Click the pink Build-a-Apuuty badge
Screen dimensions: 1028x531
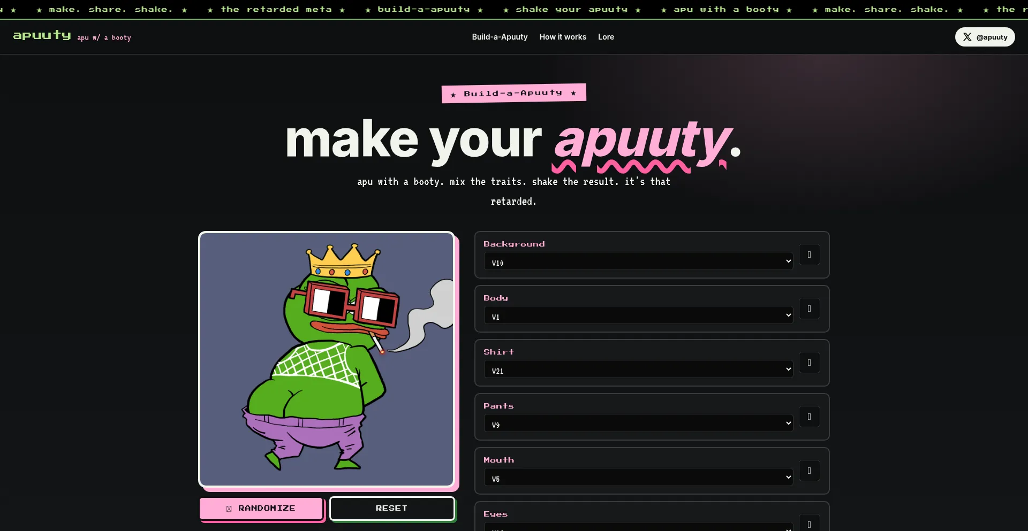point(514,93)
